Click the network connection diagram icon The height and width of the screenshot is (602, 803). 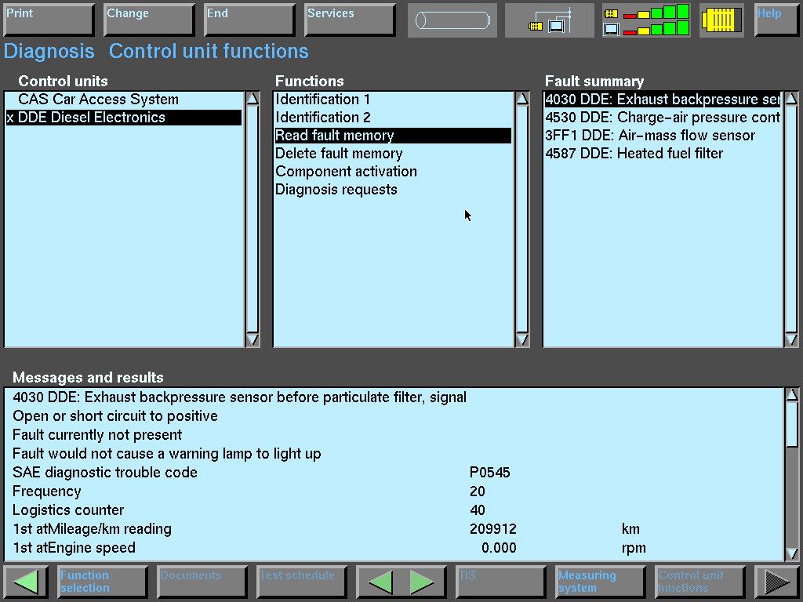pyautogui.click(x=550, y=20)
